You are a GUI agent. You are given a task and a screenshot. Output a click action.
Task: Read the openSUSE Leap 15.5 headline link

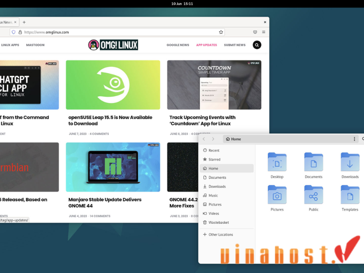point(110,121)
